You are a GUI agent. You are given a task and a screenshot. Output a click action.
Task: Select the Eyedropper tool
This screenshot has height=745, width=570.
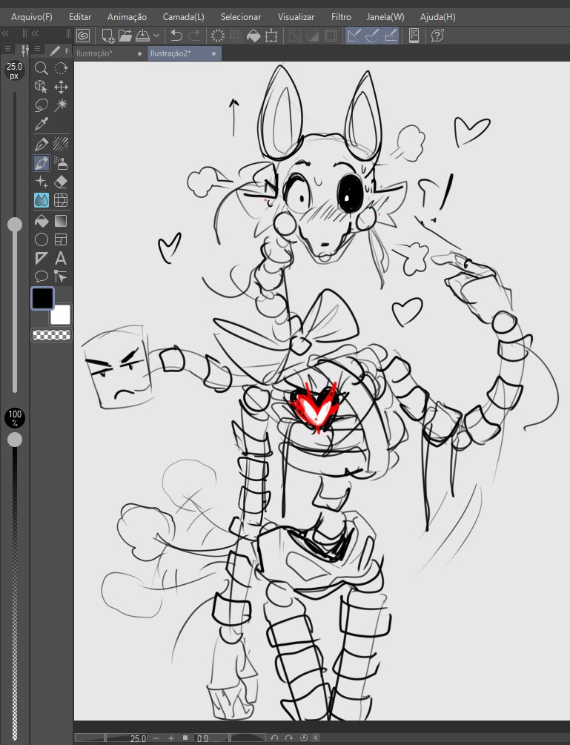pos(42,124)
